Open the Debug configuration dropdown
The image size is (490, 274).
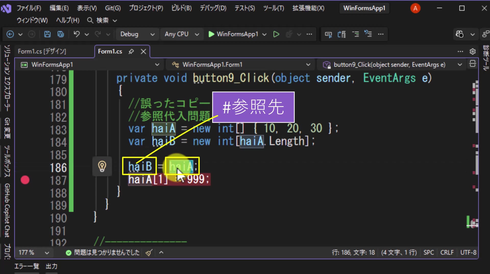click(x=137, y=34)
